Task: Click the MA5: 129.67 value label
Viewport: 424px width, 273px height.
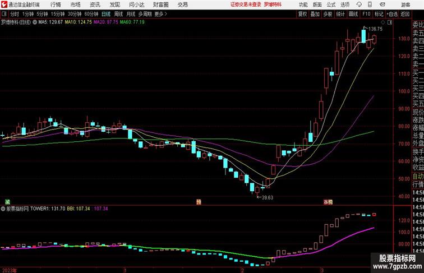Action: point(50,22)
